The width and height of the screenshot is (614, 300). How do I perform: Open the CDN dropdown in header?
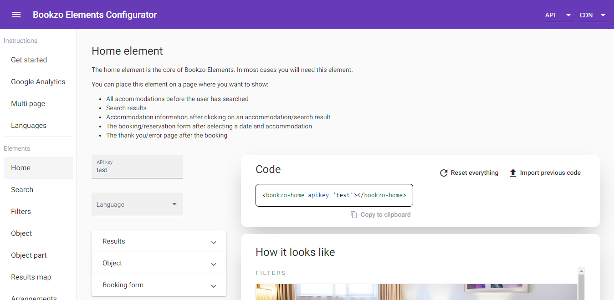[x=593, y=15]
